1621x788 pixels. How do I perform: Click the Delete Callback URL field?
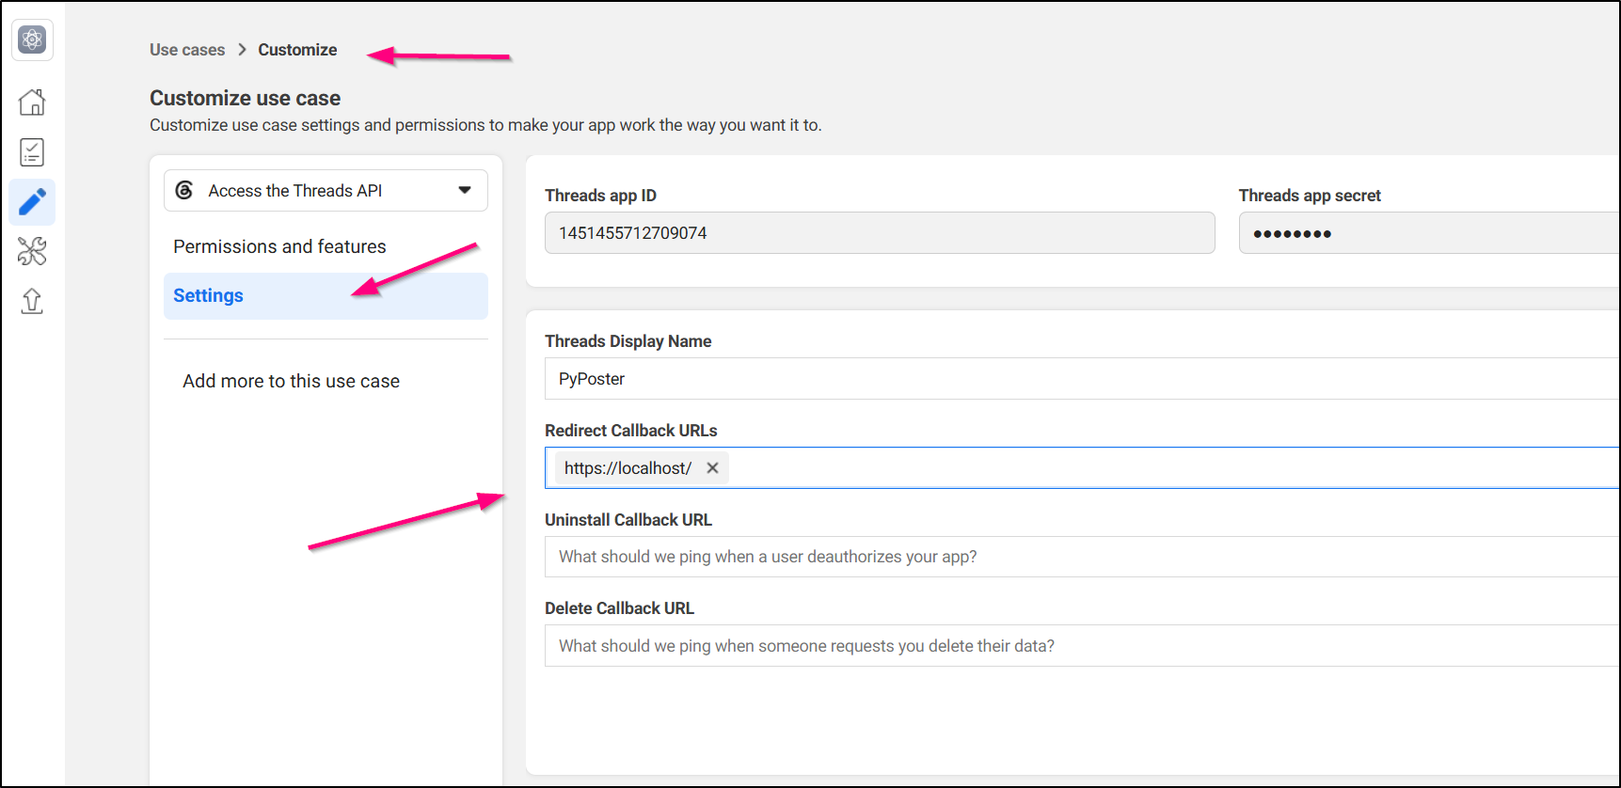tap(1082, 646)
